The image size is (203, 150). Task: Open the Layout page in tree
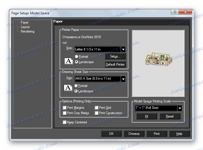(x=25, y=27)
